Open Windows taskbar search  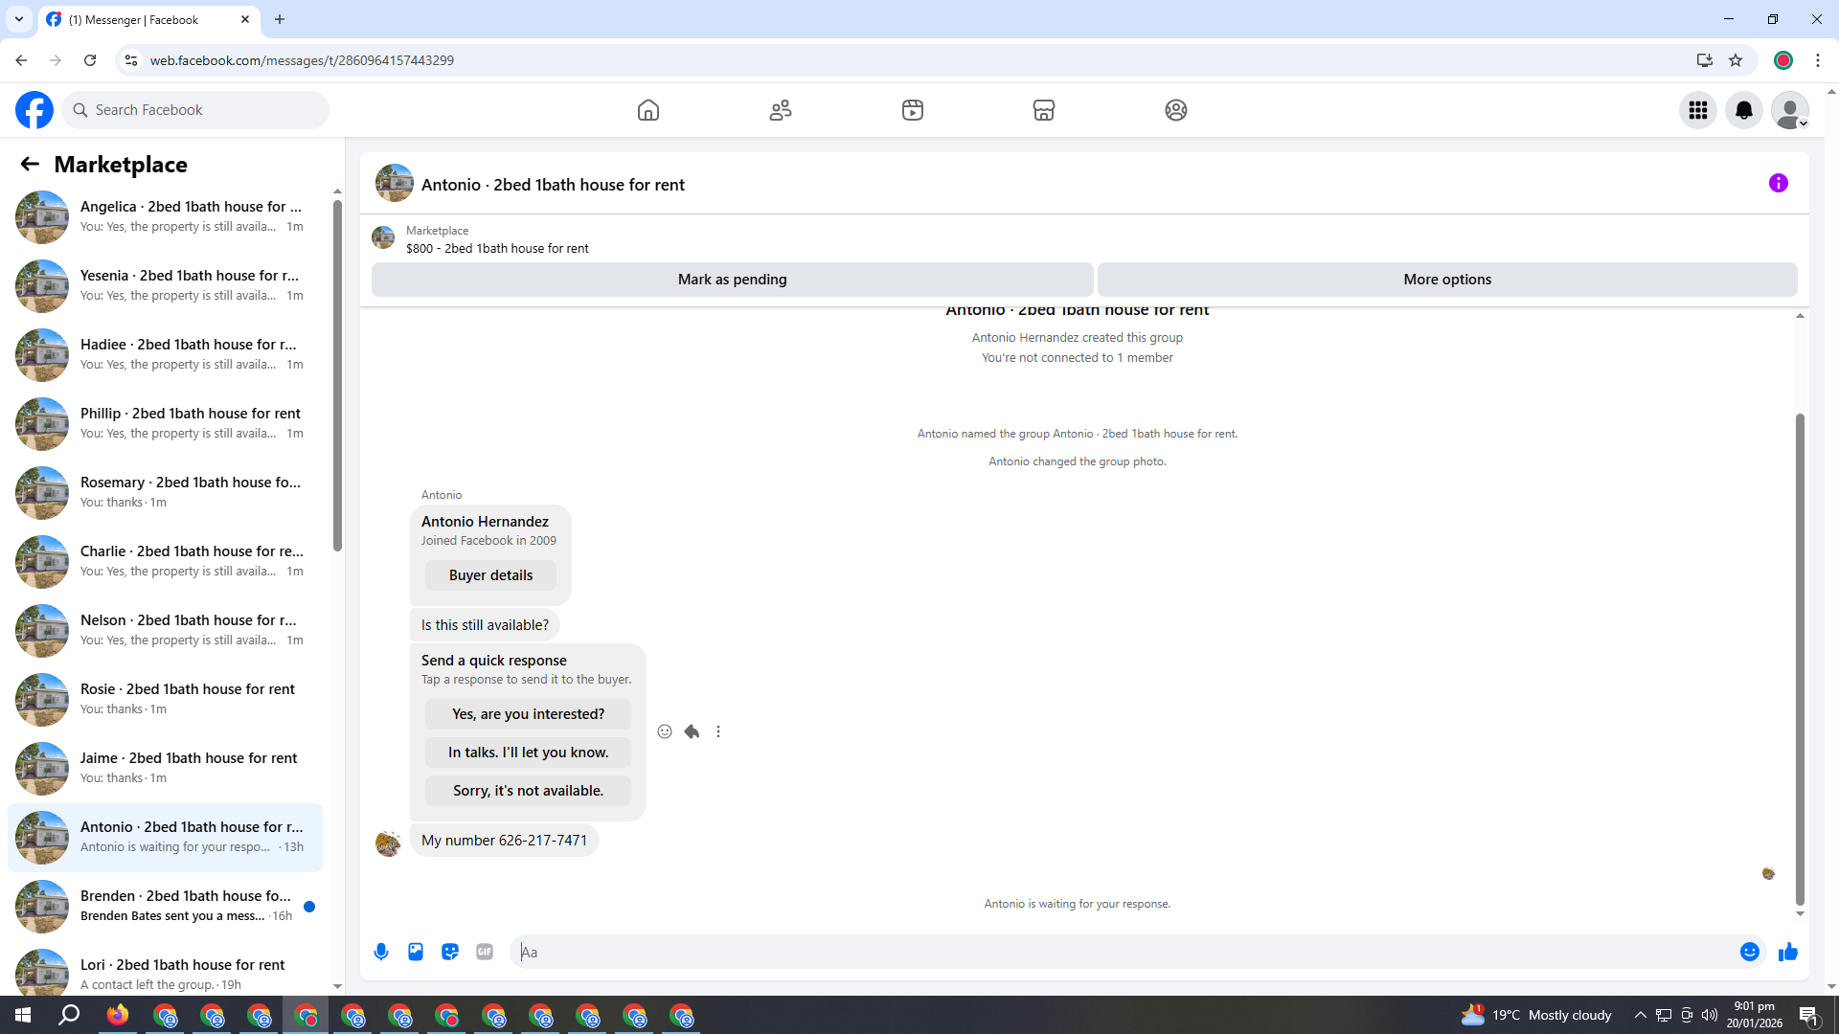click(x=69, y=1015)
